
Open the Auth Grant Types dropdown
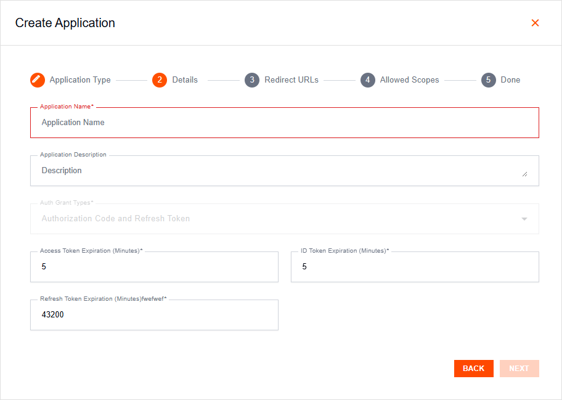point(285,219)
